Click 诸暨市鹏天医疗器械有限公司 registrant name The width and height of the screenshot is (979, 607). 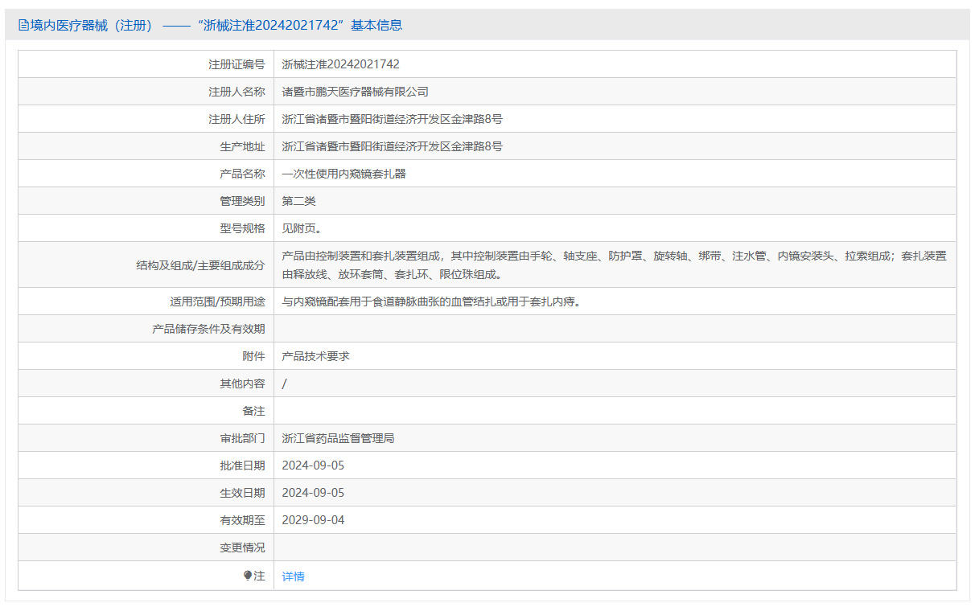(356, 92)
